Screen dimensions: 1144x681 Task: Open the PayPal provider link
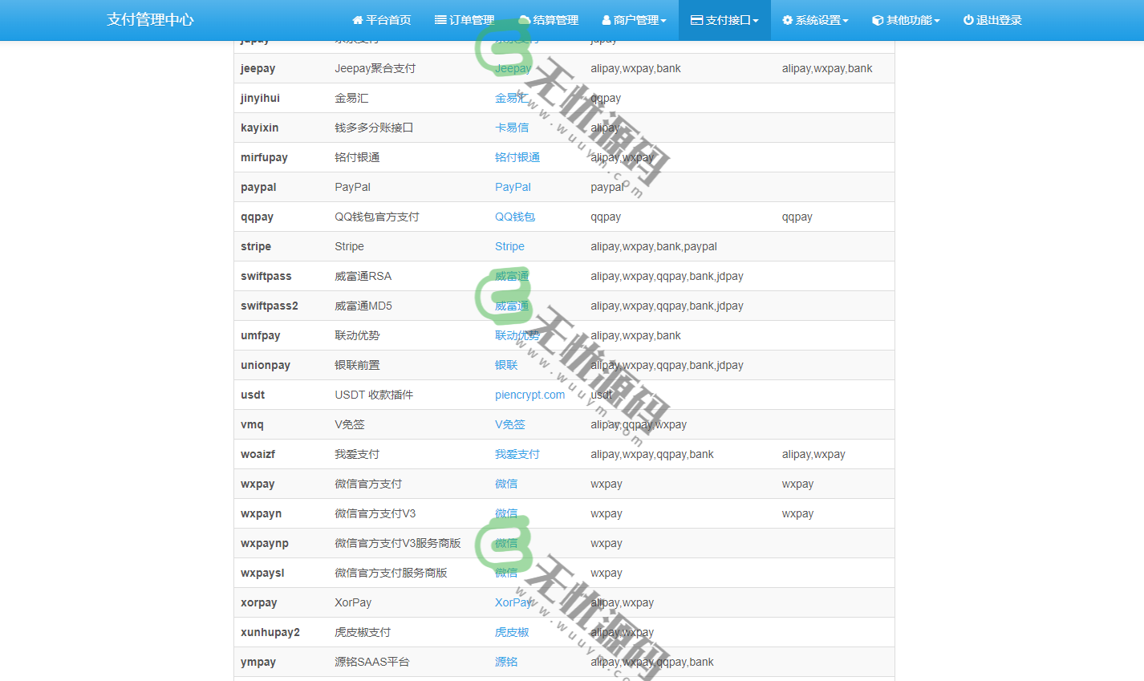tap(513, 186)
